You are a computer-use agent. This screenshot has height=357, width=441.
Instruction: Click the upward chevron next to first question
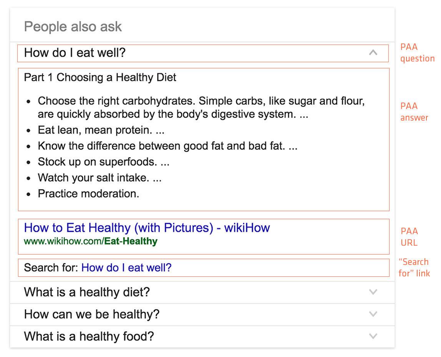tap(373, 53)
